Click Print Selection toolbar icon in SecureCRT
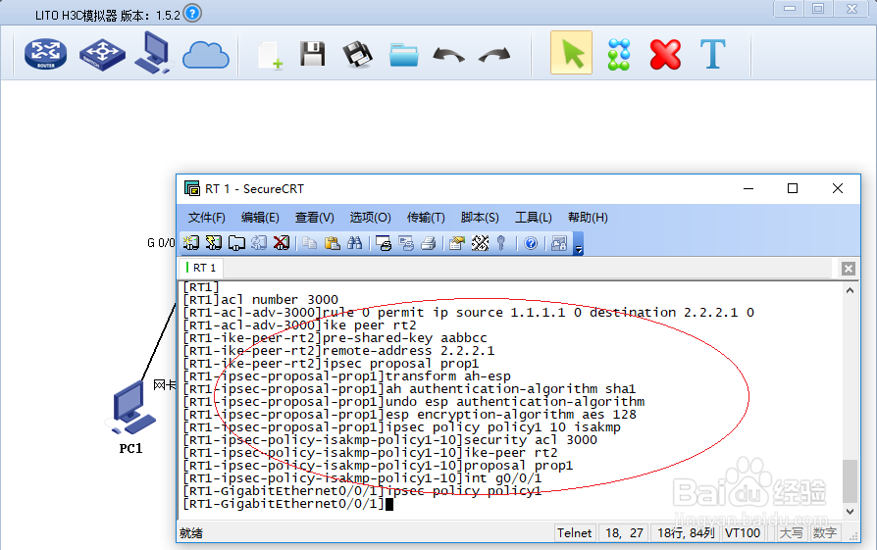 point(406,243)
